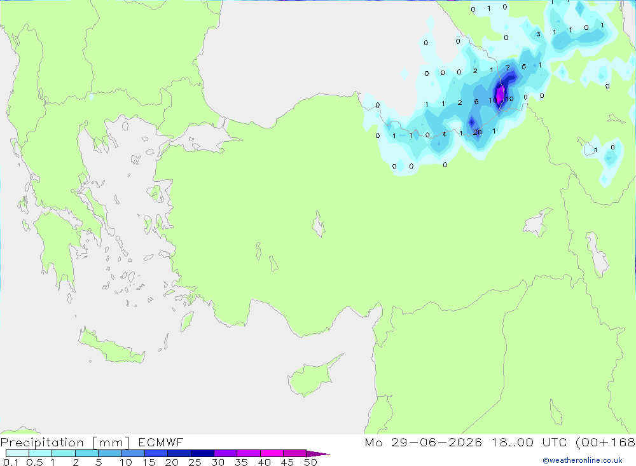Click the '7' precipitation value on the map
This screenshot has height=466, width=636.
(508, 68)
